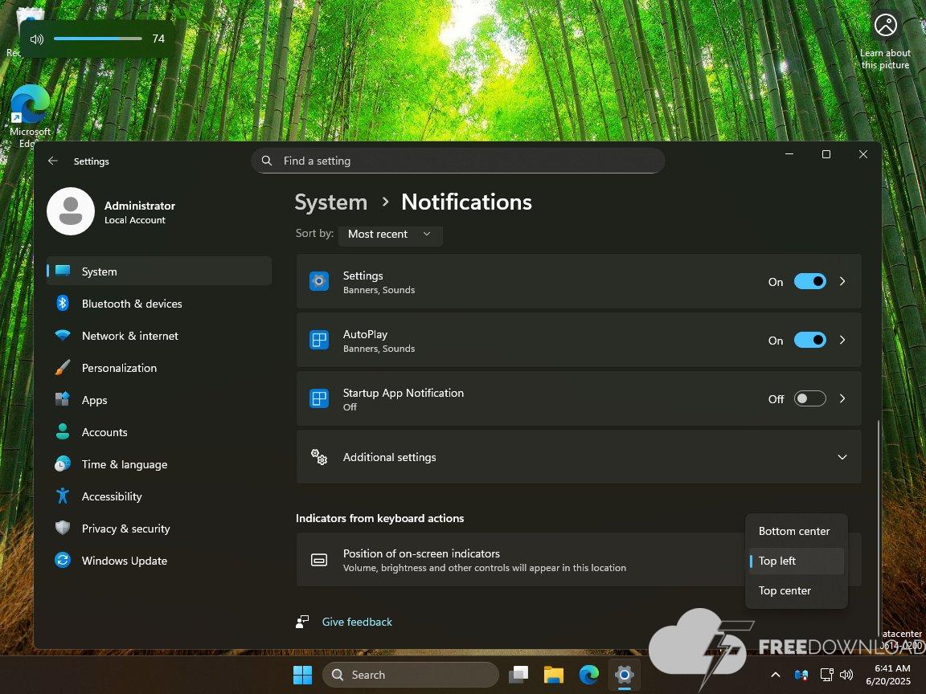This screenshot has width=926, height=694.
Task: Open AutoPlay notification details chevron
Action: pos(842,340)
